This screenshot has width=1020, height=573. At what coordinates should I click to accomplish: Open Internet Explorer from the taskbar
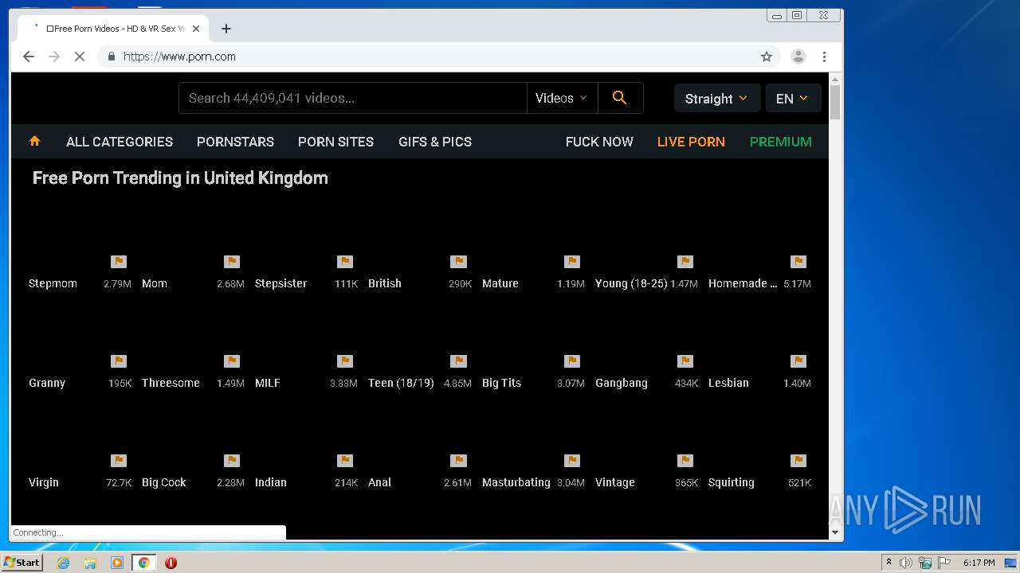click(64, 563)
